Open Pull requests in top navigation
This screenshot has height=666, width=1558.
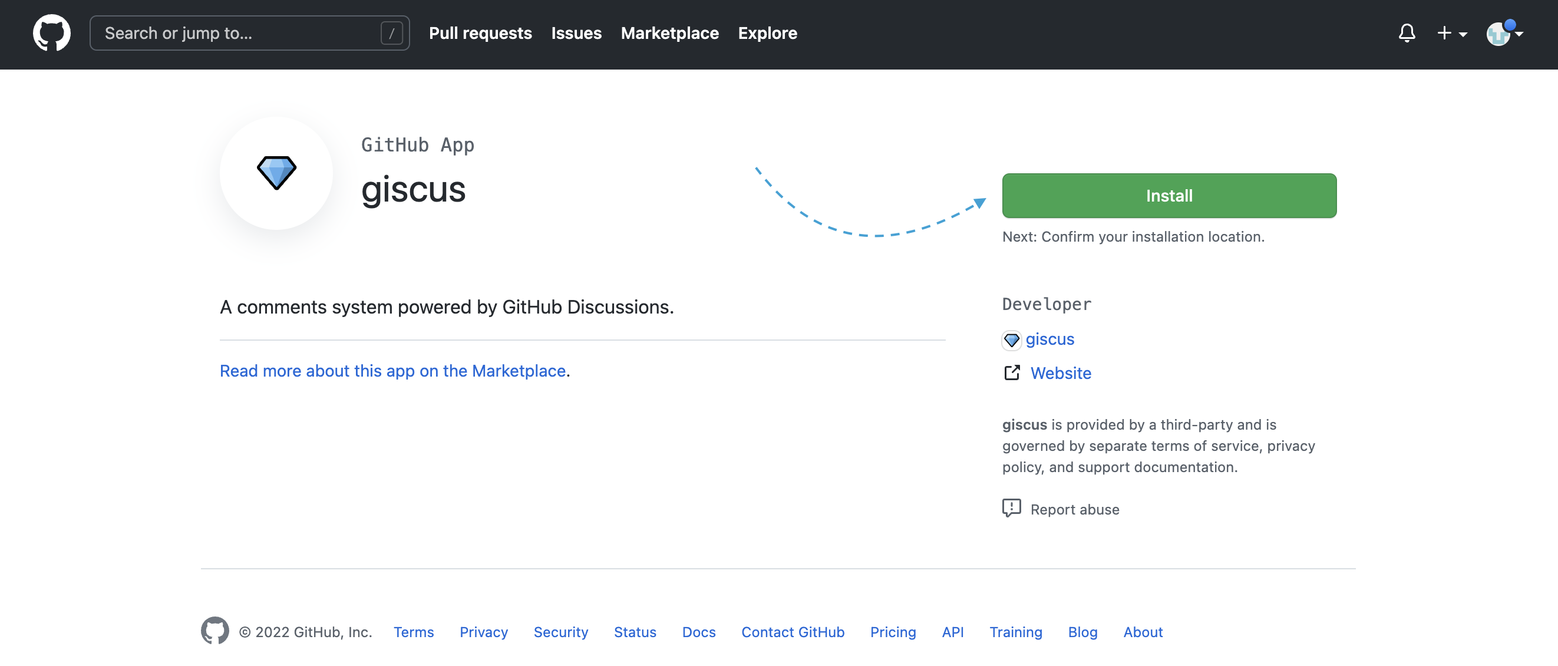tap(480, 33)
